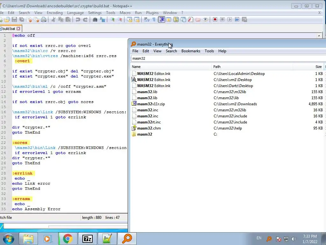Cut selection with the scissors icon
The image size is (326, 245).
[53, 19]
